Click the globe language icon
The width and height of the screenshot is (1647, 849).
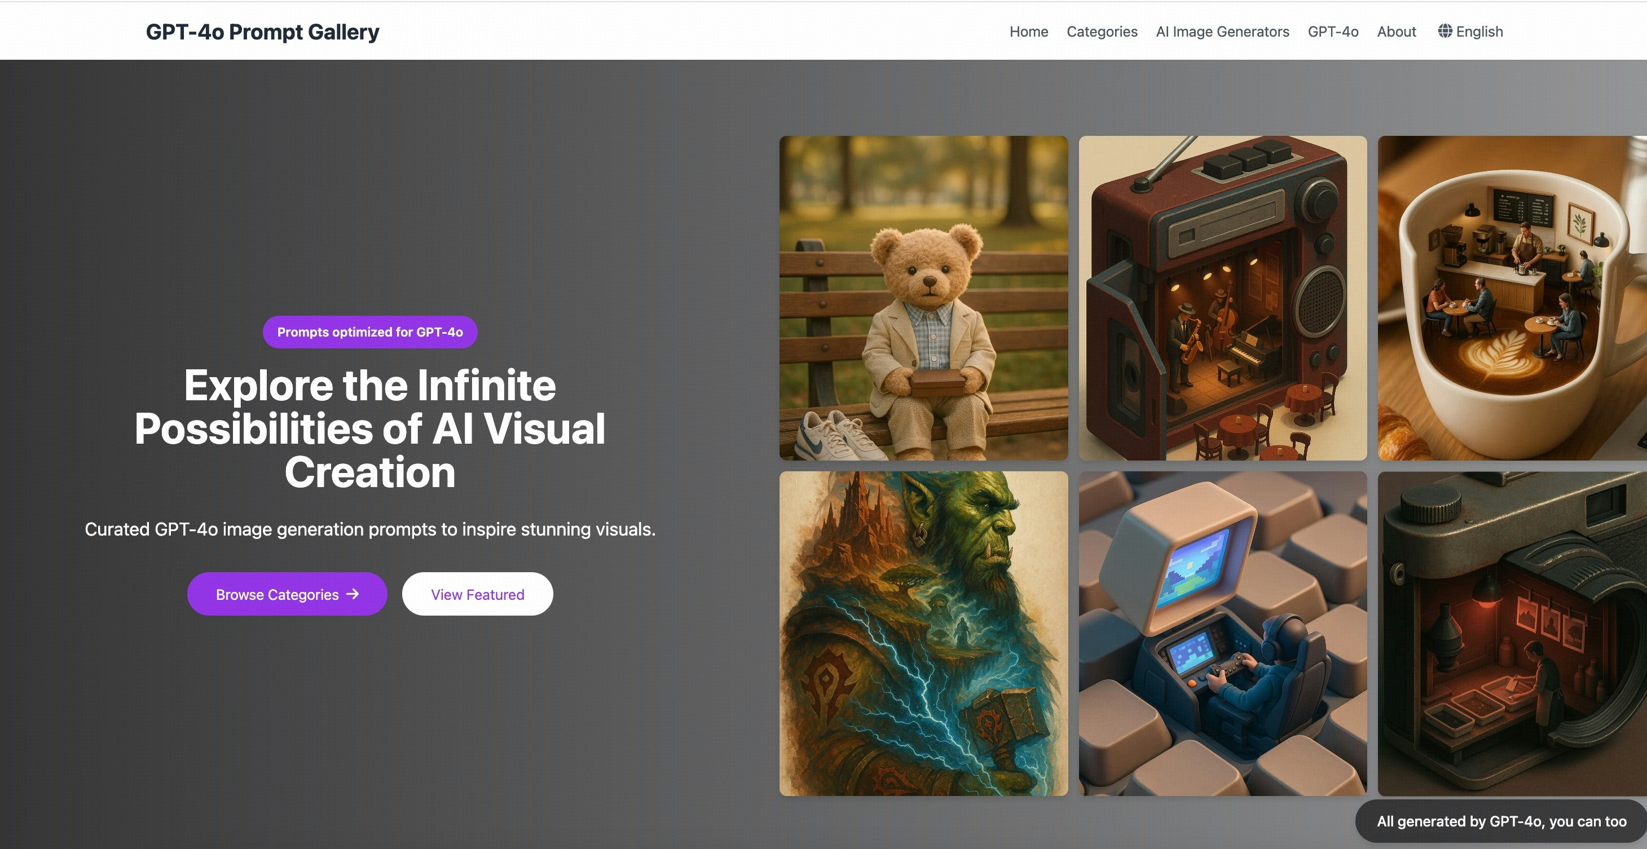point(1445,32)
